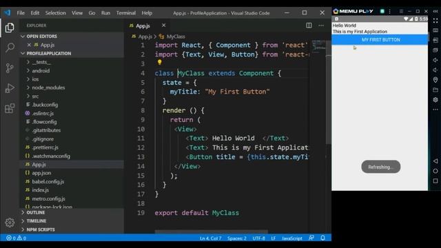Click MEmu shared folder icon
Viewport: 441px width, 248px height.
click(435, 90)
